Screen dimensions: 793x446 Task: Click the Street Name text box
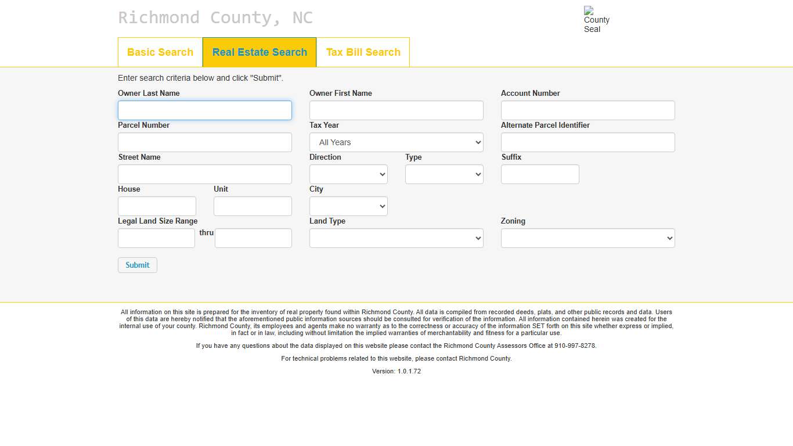(x=204, y=174)
